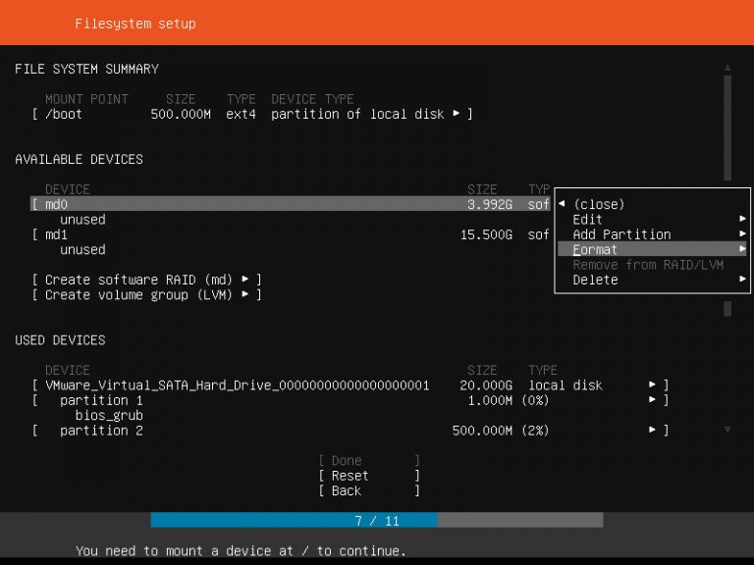The width and height of the screenshot is (754, 565).
Task: Submenu arrow beside Delete entry
Action: tap(742, 279)
